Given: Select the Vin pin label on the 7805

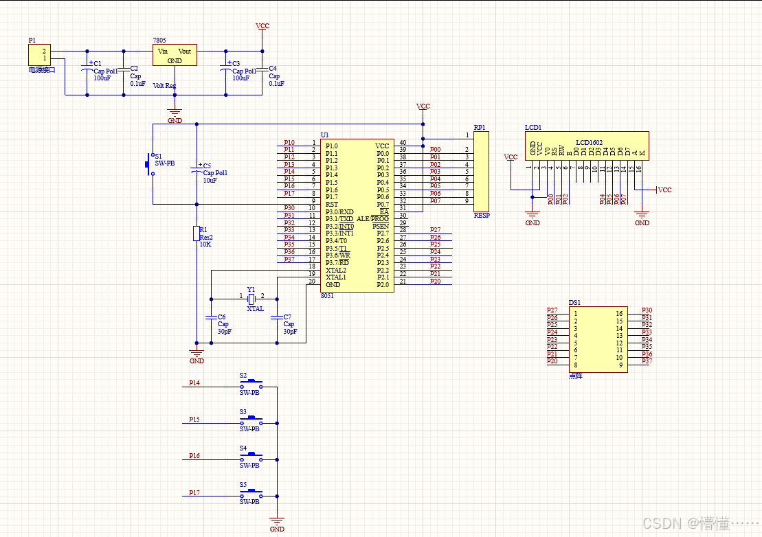Looking at the screenshot, I should [163, 51].
